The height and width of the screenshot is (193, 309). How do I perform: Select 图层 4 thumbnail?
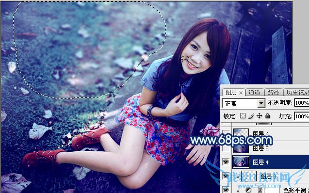point(241,162)
